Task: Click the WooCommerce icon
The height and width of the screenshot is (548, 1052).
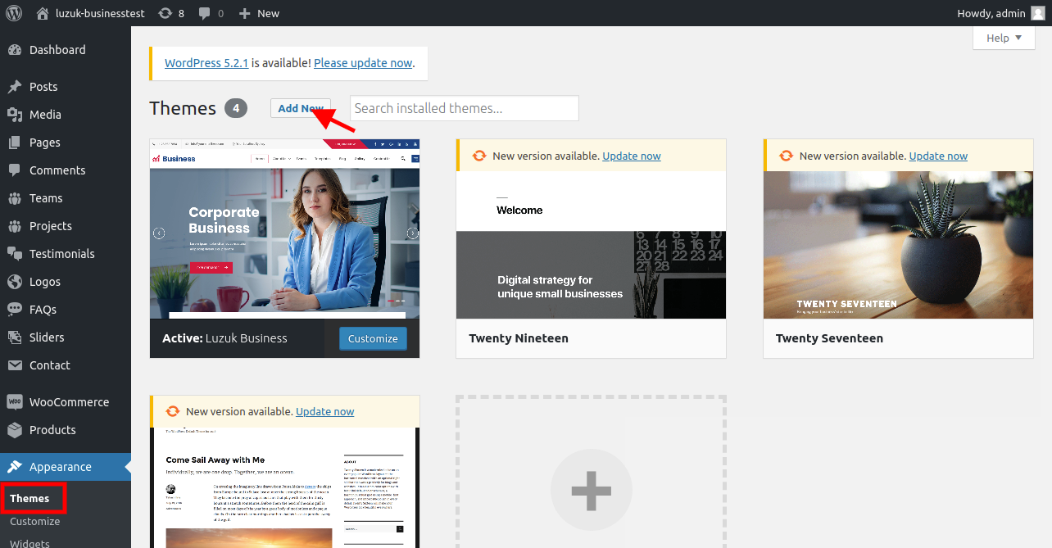Action: click(x=15, y=402)
